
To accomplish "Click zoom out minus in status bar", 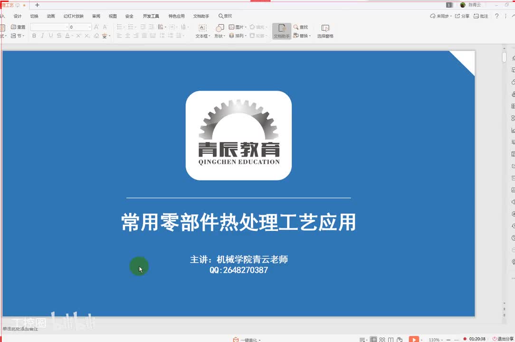I will [x=448, y=340].
